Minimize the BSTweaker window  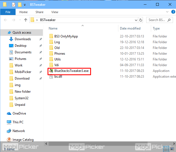click(145, 4)
